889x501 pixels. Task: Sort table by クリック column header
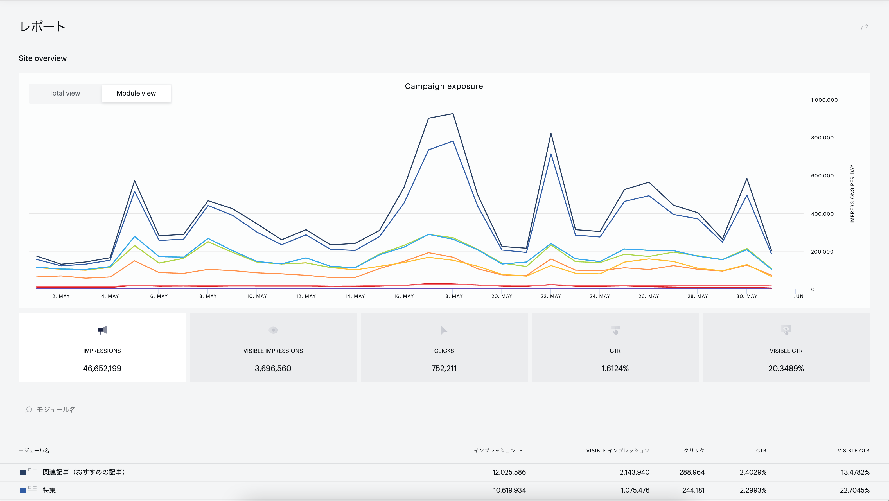(x=694, y=450)
